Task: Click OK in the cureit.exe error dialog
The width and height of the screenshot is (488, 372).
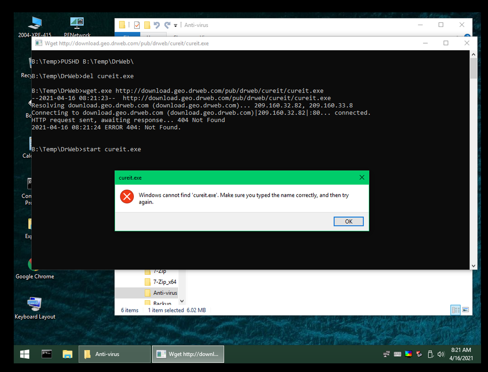Action: 348,221
